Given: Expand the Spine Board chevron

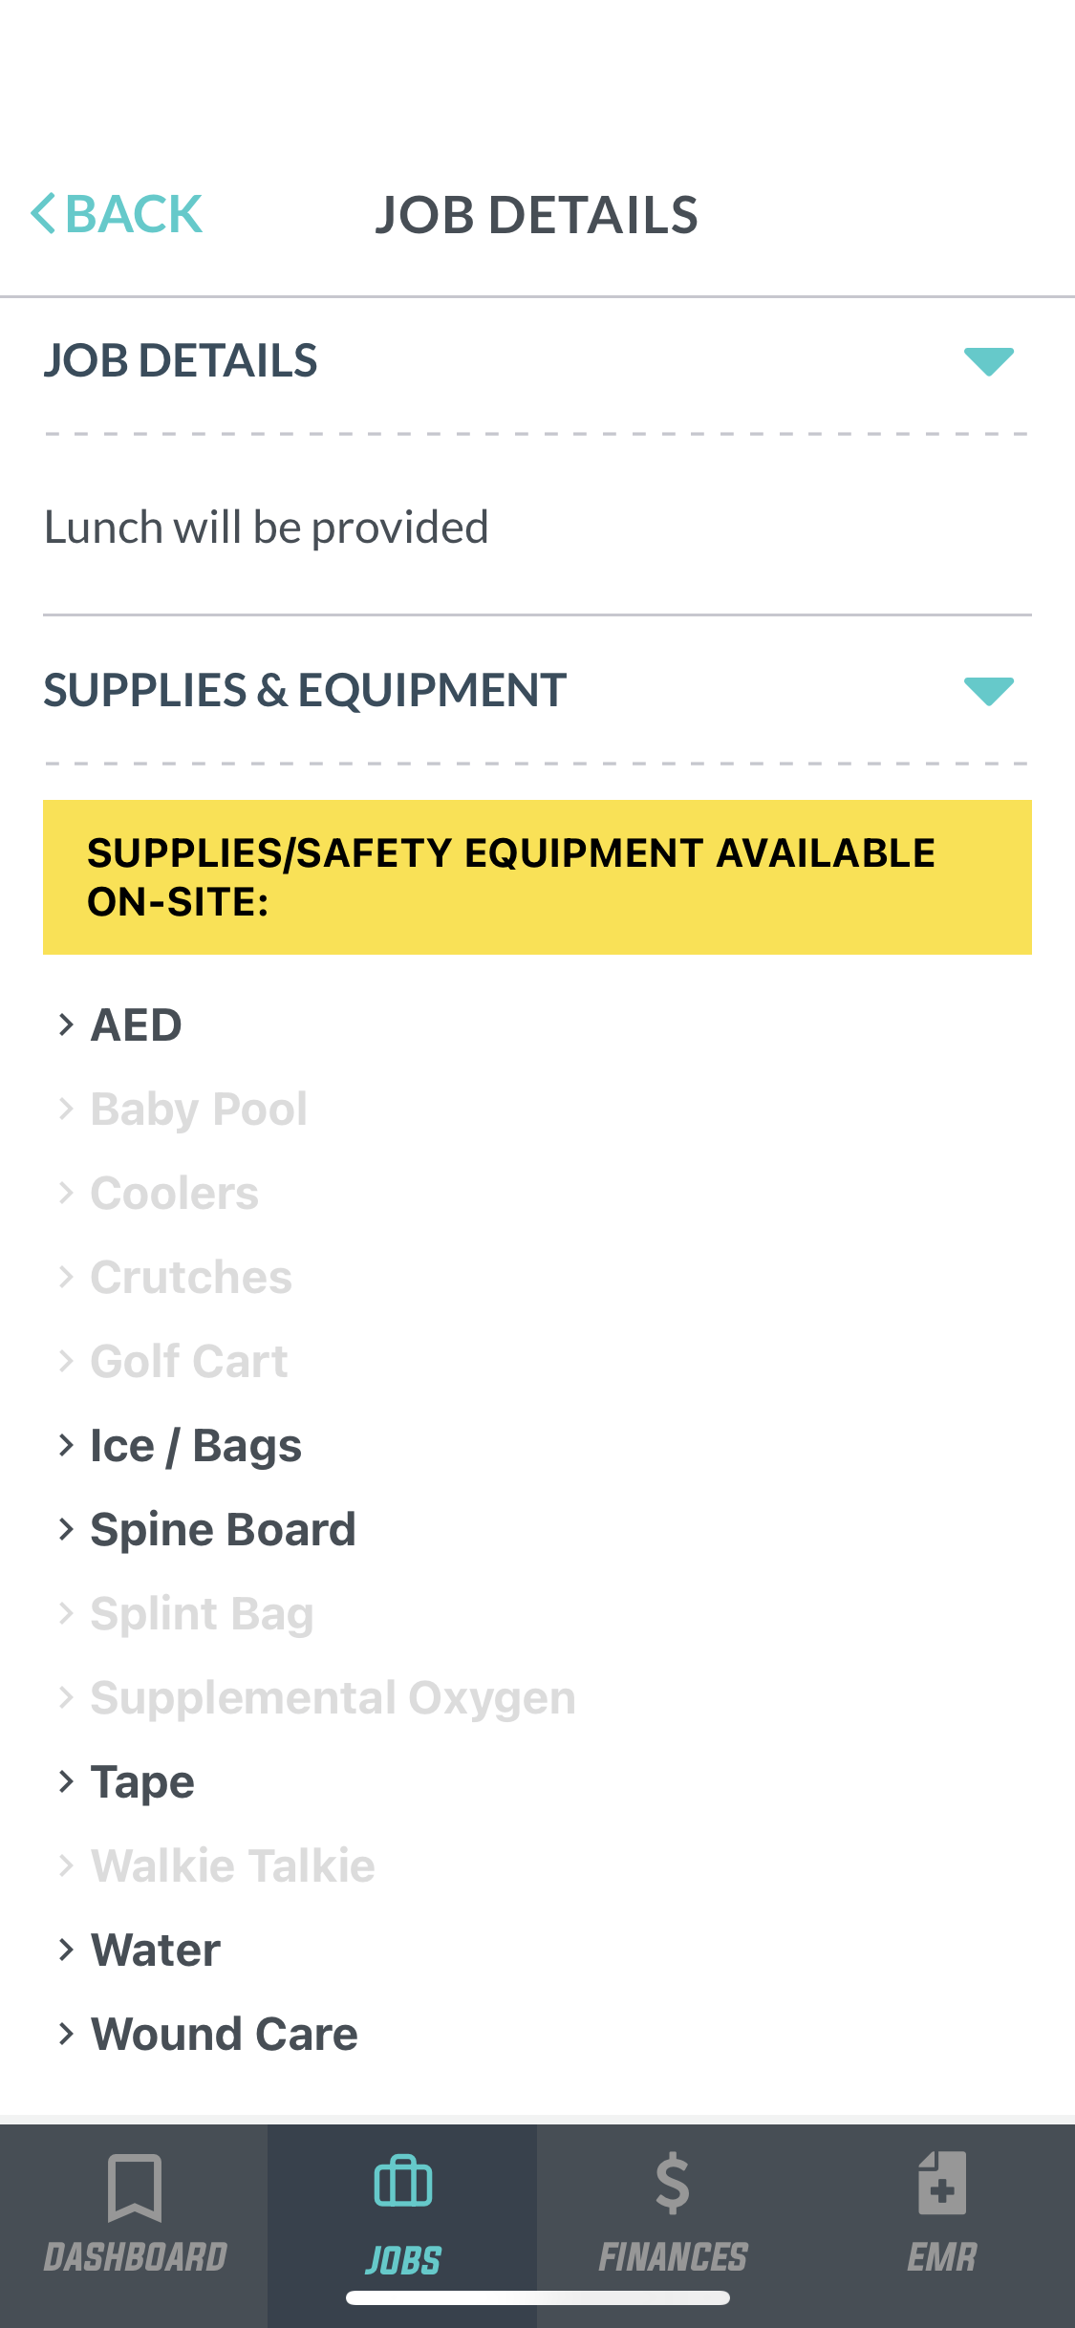Looking at the screenshot, I should (66, 1530).
